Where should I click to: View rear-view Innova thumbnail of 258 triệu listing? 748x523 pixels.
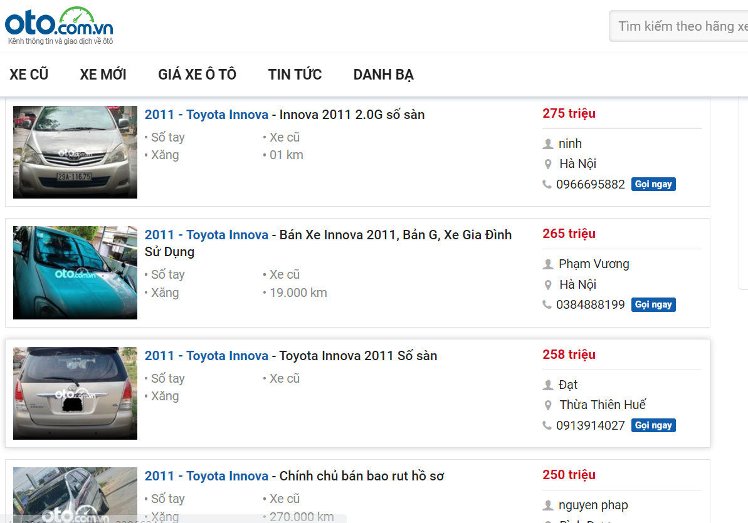point(75,393)
